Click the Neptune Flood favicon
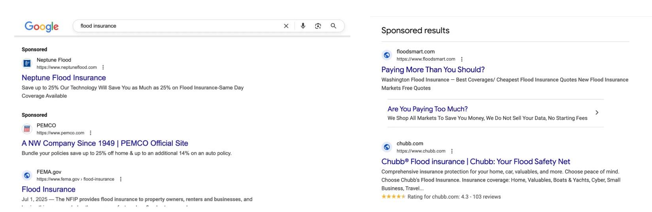The width and height of the screenshot is (652, 212). (27, 63)
